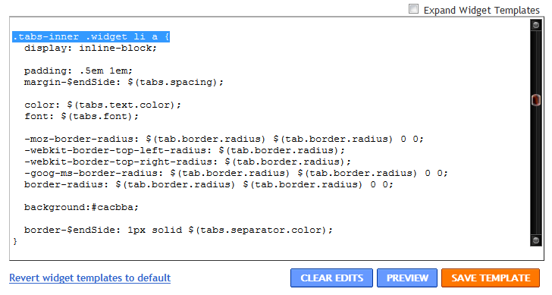
Task: Click the margin-$endSide tabs.spacing line
Action: 124,82
